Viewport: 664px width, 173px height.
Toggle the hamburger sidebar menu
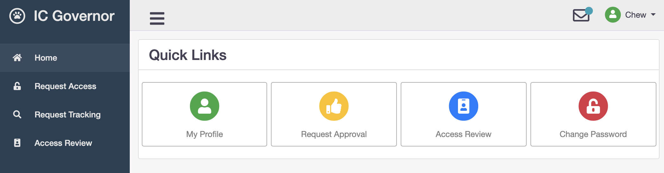(157, 18)
